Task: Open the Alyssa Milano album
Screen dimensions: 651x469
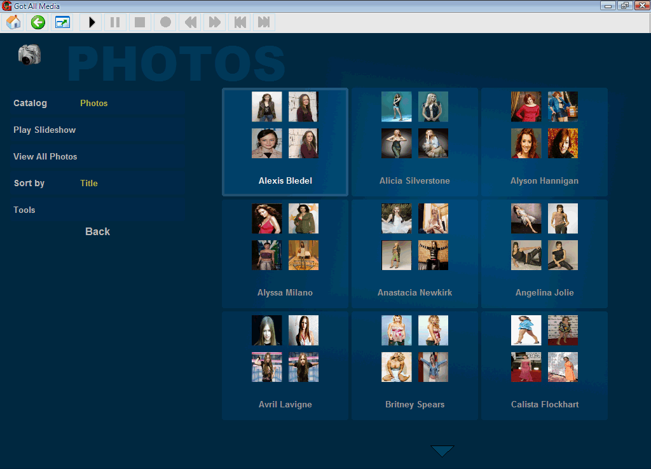Action: tap(285, 254)
